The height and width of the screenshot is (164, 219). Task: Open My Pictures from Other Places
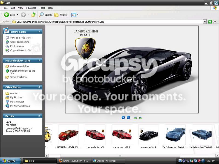coord(16,98)
